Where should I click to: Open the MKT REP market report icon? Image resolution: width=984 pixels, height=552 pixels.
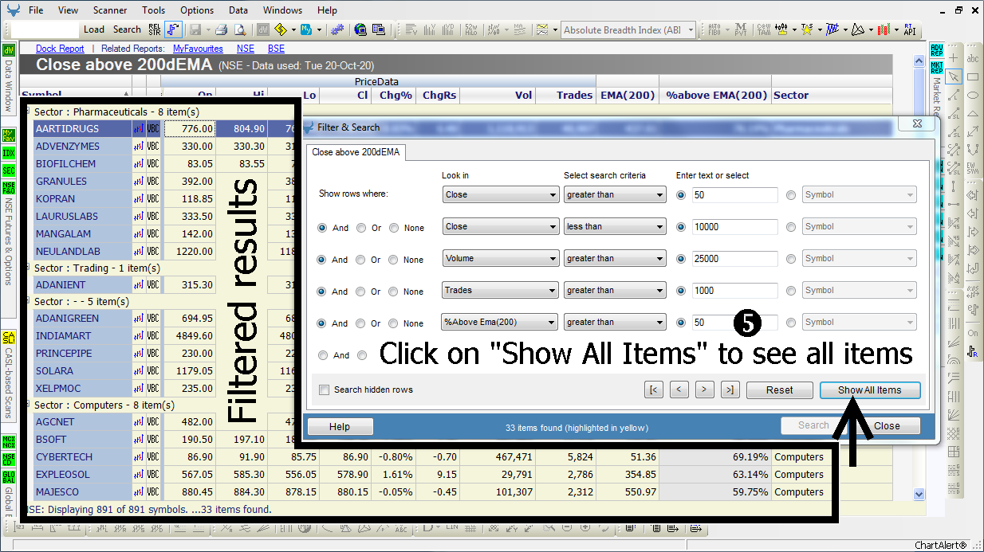937,67
